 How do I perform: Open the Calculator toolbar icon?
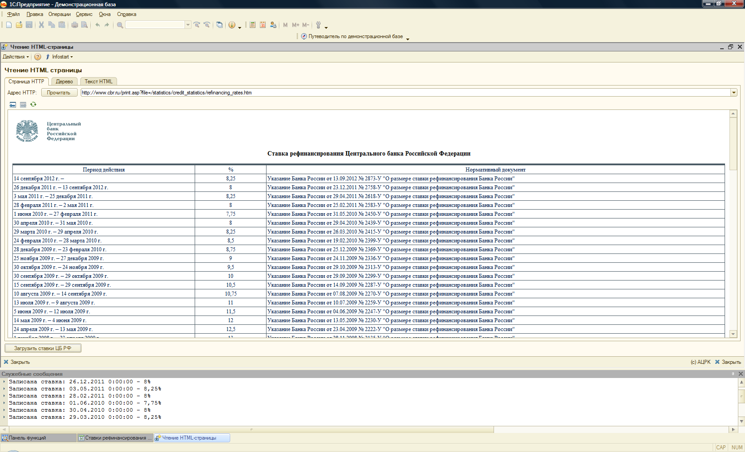[252, 25]
